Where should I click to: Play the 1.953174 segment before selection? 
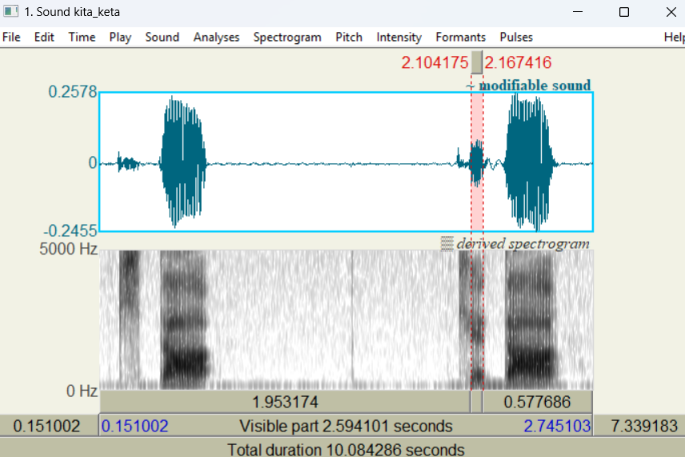[285, 402]
